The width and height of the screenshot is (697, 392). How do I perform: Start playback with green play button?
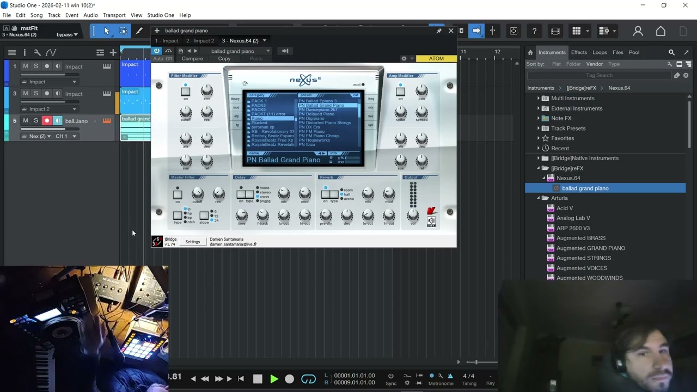click(x=274, y=379)
